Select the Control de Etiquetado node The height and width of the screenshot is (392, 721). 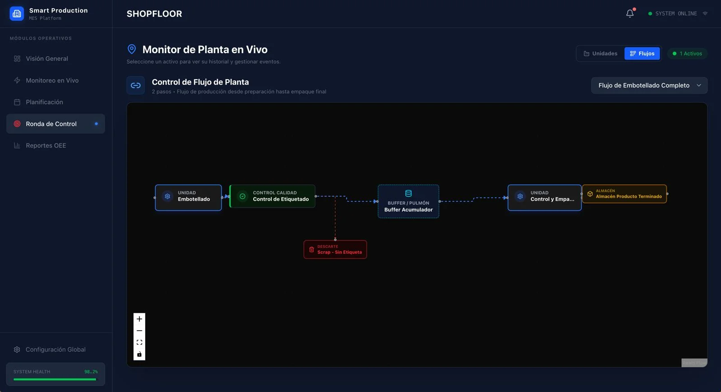point(273,196)
